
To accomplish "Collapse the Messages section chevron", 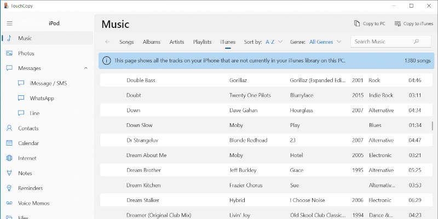I will [x=86, y=68].
